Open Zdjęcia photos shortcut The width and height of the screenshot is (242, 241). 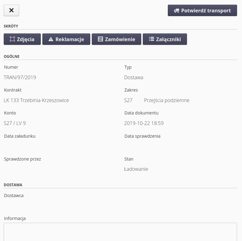point(22,39)
